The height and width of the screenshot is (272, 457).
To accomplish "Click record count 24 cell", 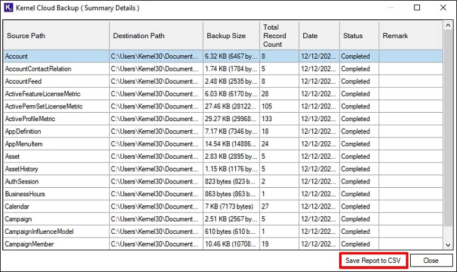I will [x=279, y=144].
